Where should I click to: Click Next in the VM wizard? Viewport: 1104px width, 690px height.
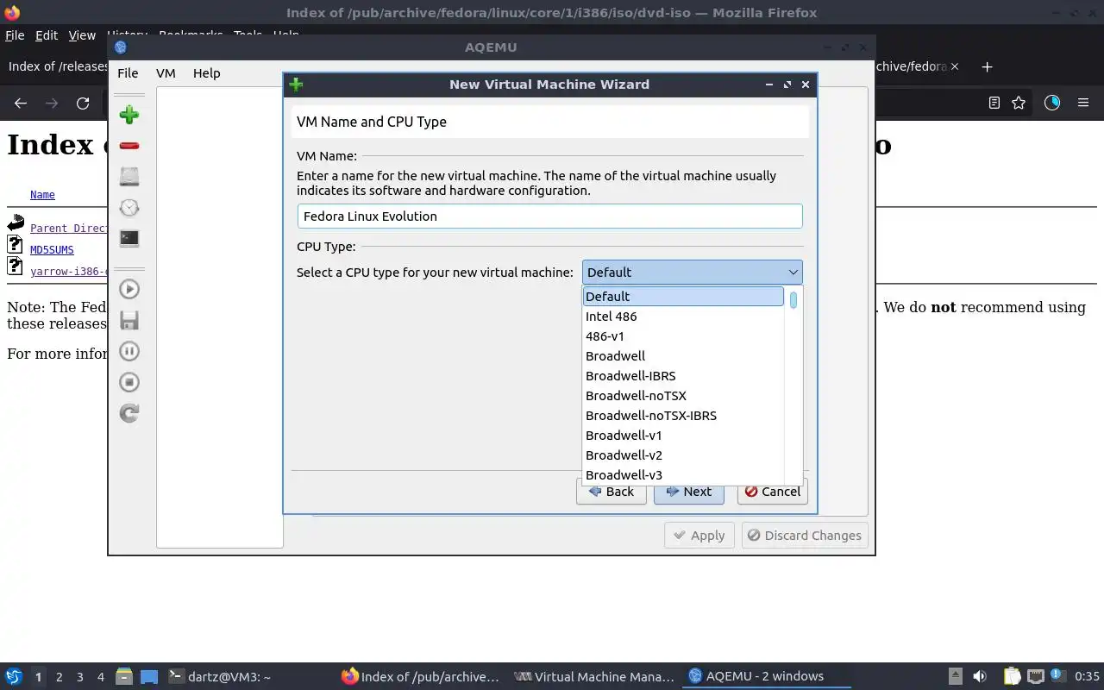click(689, 491)
